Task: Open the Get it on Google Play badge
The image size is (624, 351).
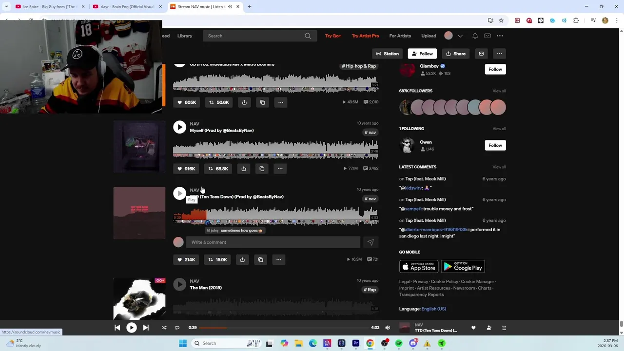Action: pos(463,267)
